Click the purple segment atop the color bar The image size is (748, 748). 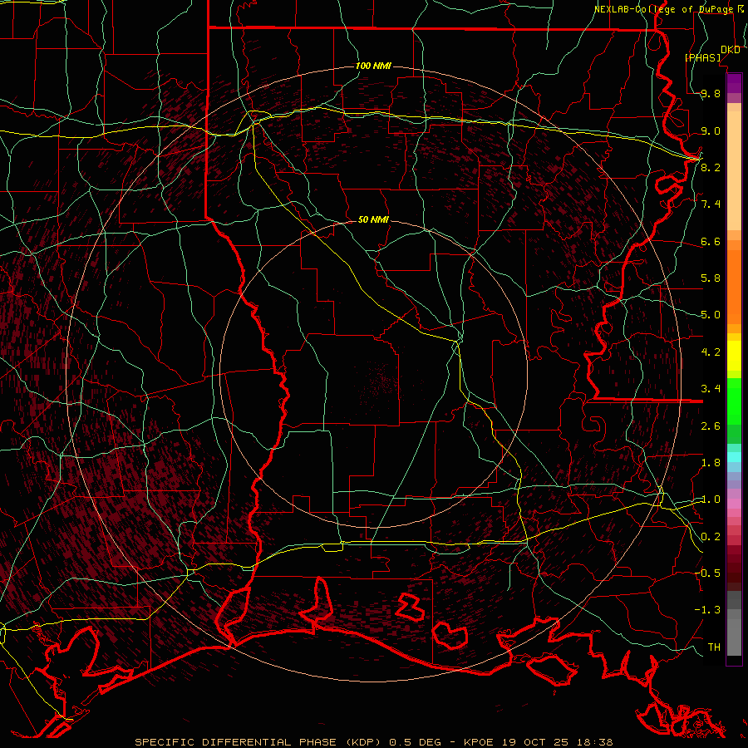coord(734,83)
